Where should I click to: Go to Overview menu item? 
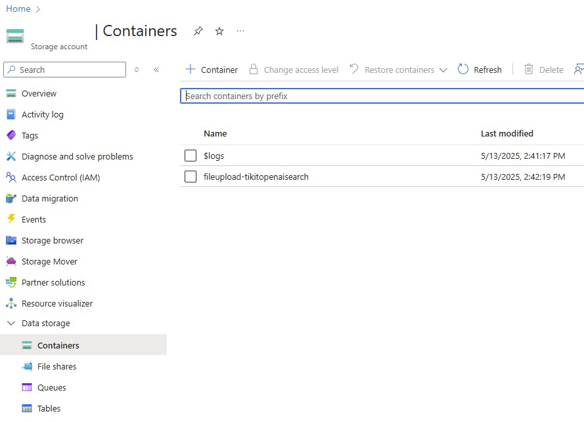click(x=39, y=93)
